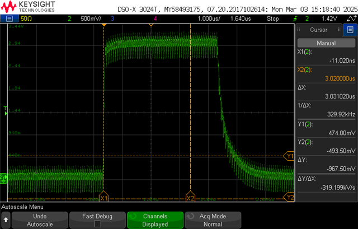Select the 1/ΔX value 329.92kHz
The width and height of the screenshot is (358, 229).
click(341, 114)
